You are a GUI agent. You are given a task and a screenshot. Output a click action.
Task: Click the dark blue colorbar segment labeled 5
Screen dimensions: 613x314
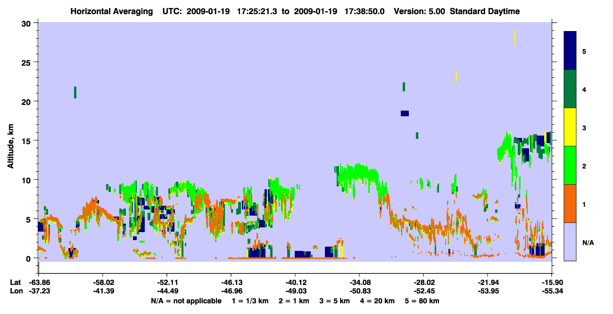pos(570,51)
